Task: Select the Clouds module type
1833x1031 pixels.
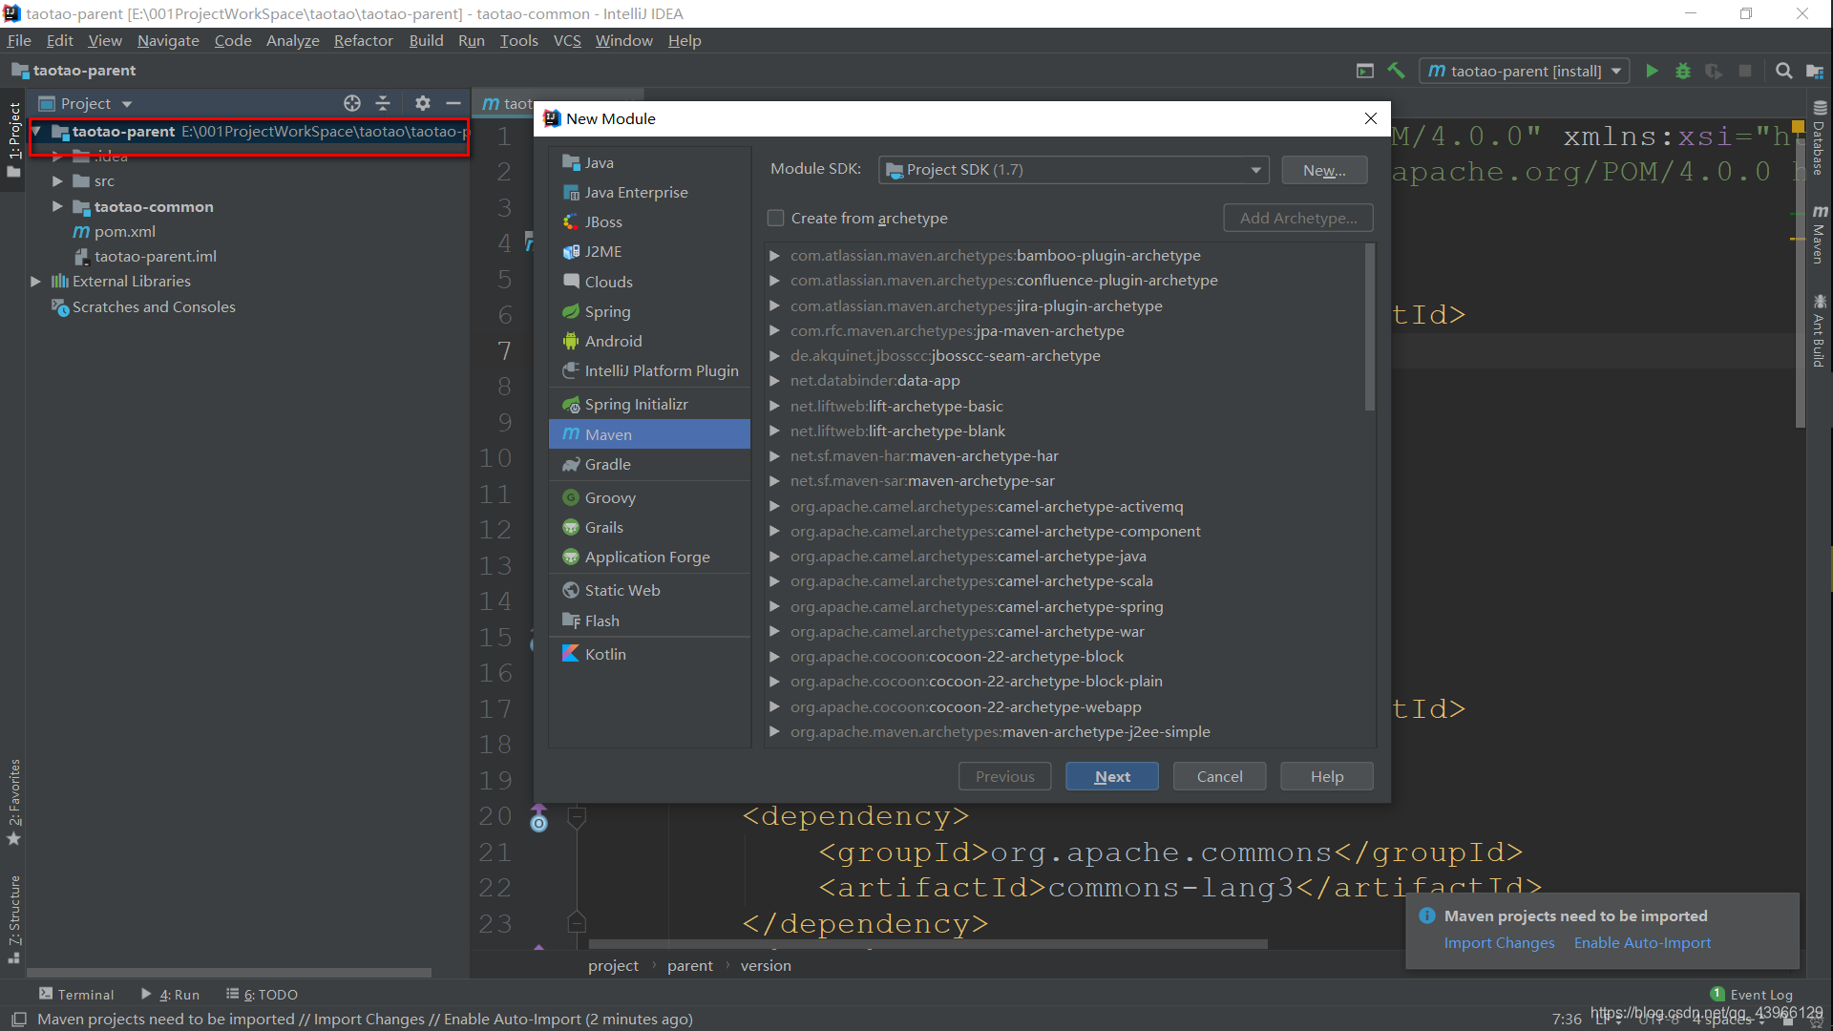Action: (x=650, y=283)
